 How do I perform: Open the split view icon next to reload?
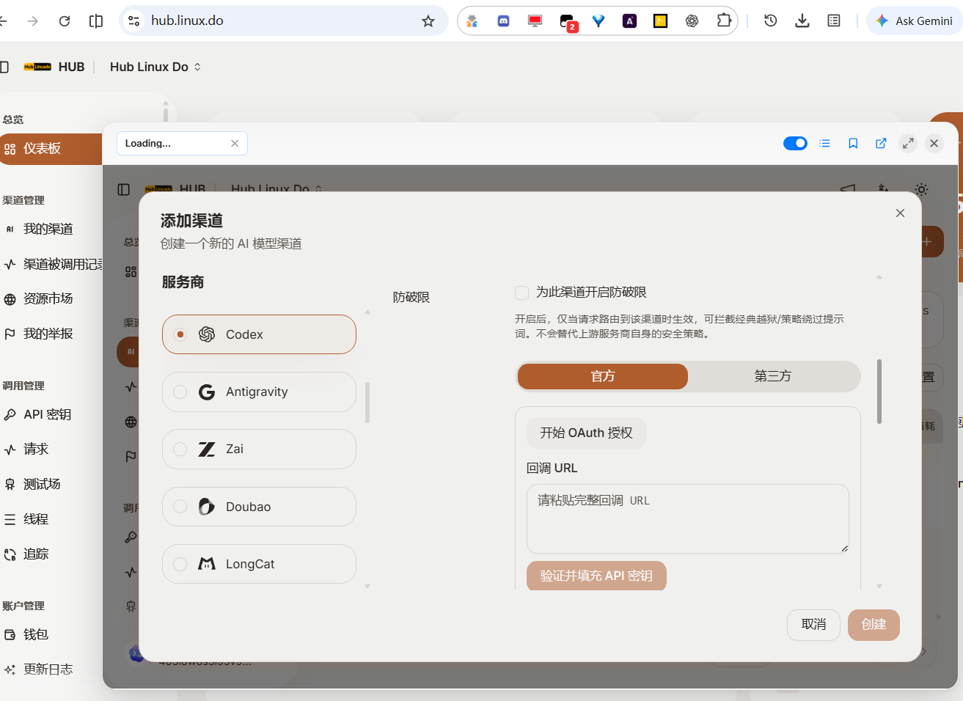pos(96,21)
